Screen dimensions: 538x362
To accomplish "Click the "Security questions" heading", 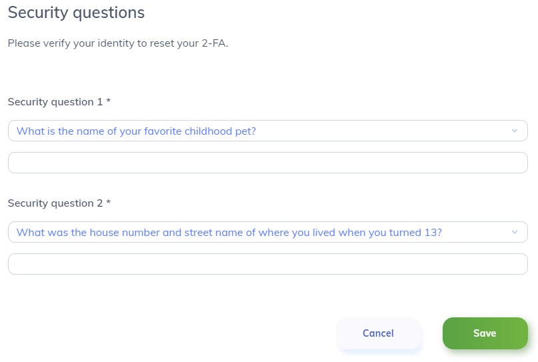I will (x=76, y=13).
